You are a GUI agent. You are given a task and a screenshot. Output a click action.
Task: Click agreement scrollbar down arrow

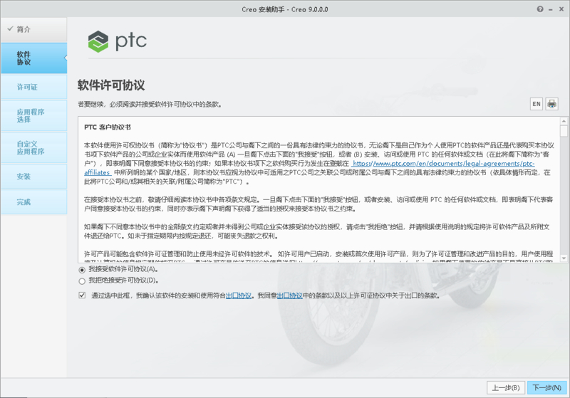564,258
